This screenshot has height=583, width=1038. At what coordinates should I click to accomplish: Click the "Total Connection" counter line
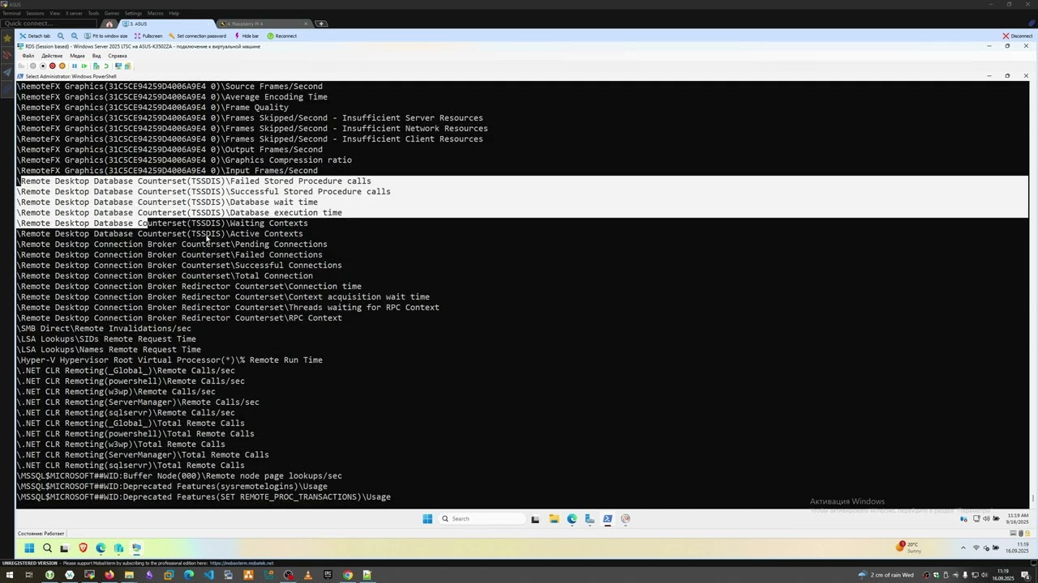point(273,276)
